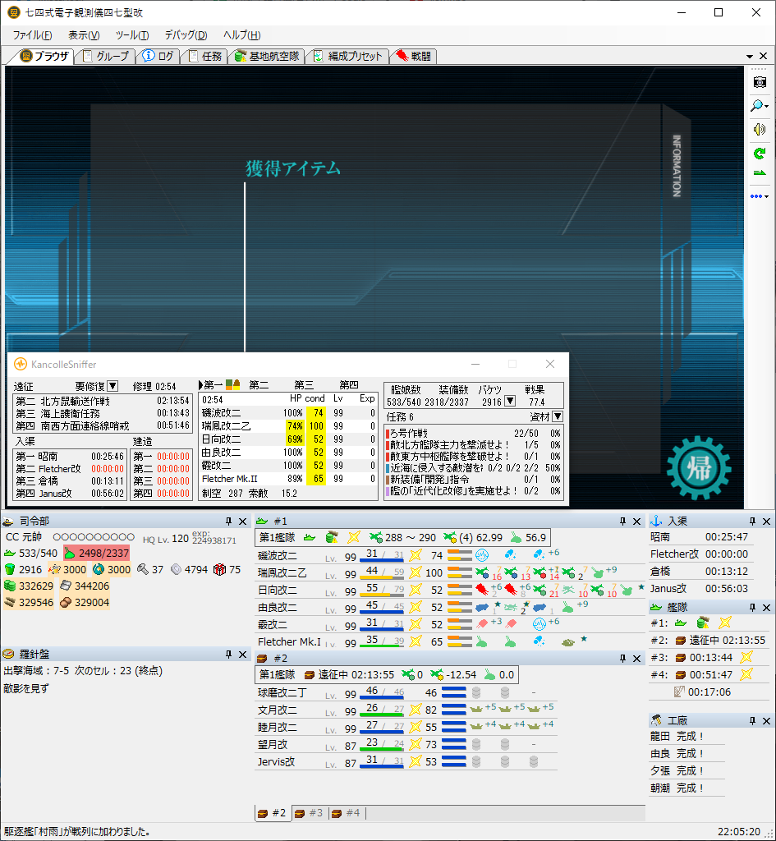
Task: Pin the 羅針盤 compass panel
Action: pos(228,654)
